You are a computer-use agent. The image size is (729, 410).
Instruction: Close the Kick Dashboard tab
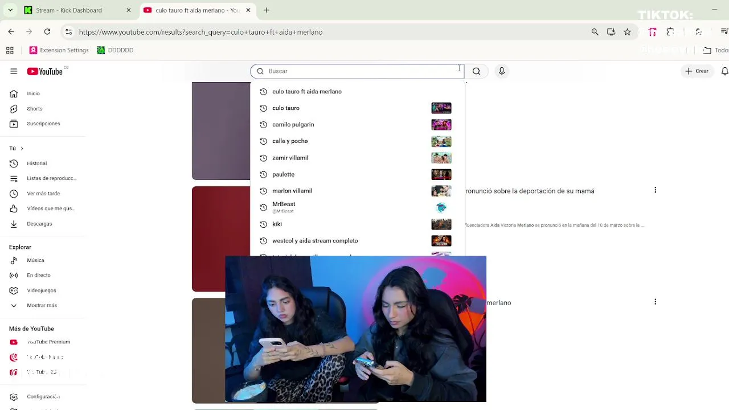(x=128, y=10)
